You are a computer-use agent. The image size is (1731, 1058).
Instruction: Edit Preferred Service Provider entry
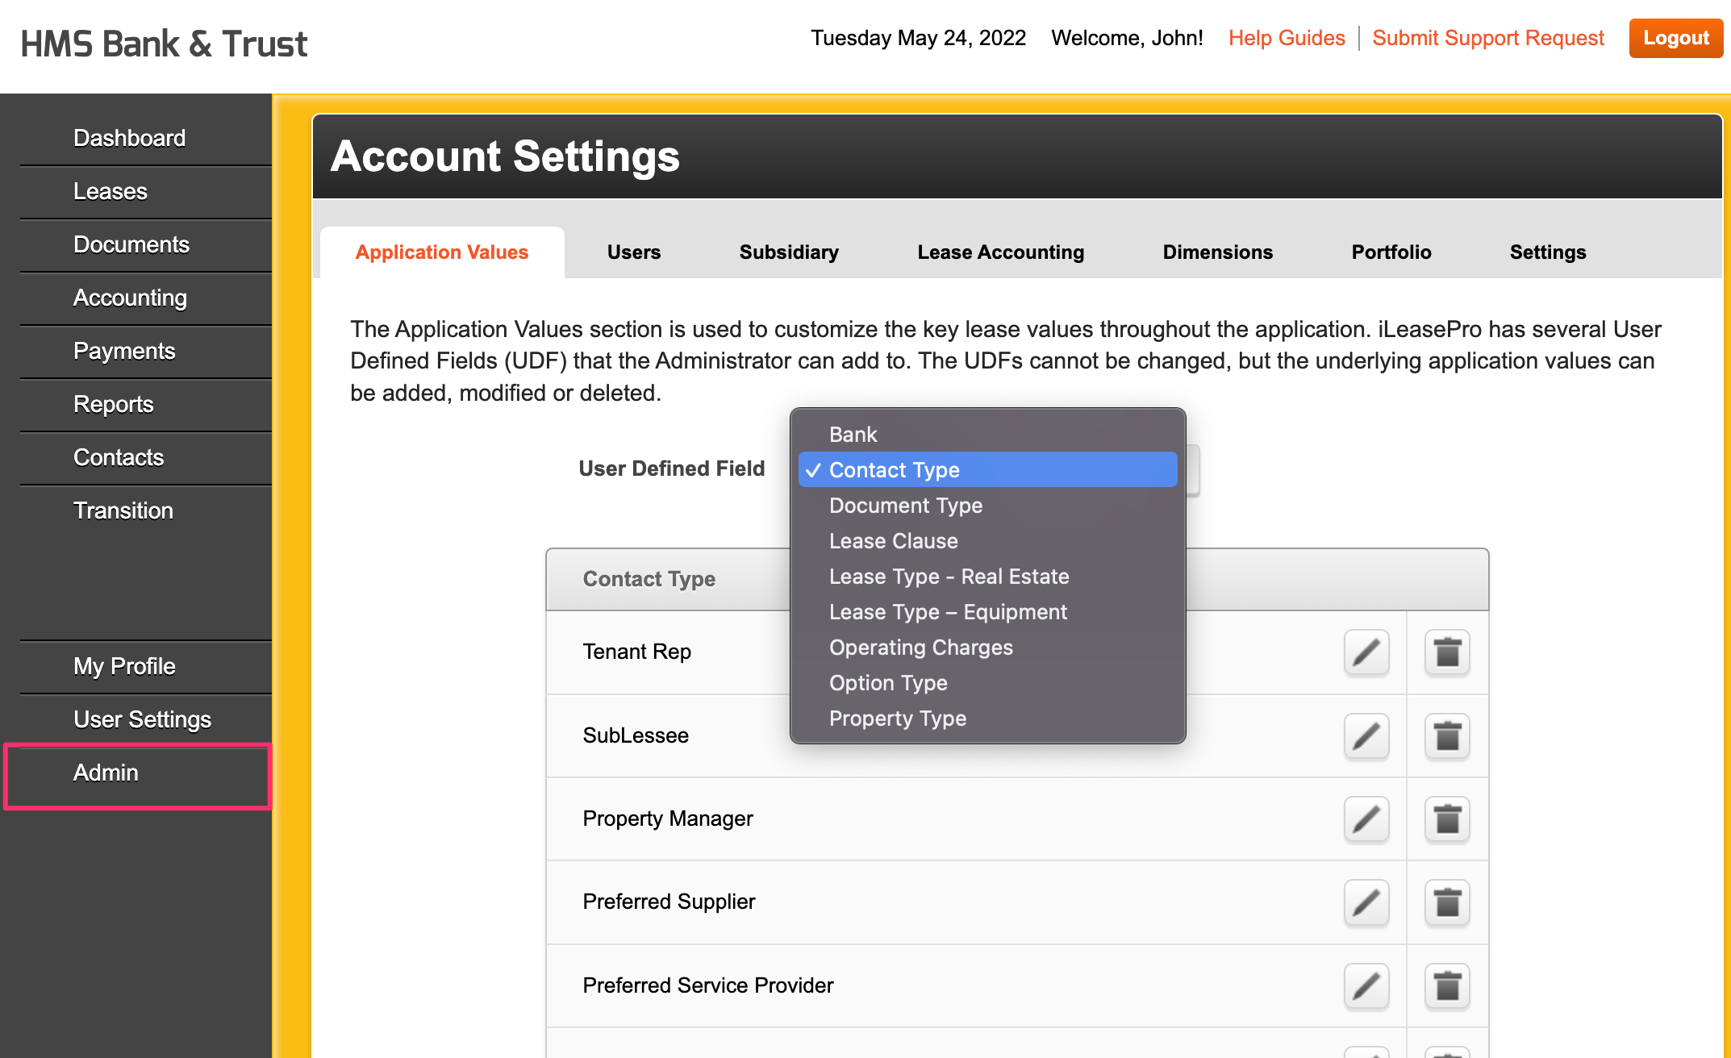click(1366, 985)
